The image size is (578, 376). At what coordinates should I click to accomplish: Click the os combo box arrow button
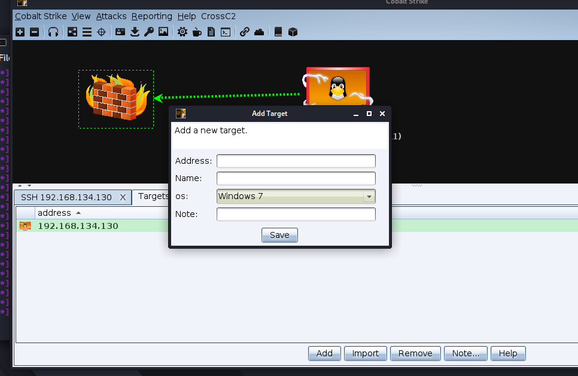(x=369, y=196)
